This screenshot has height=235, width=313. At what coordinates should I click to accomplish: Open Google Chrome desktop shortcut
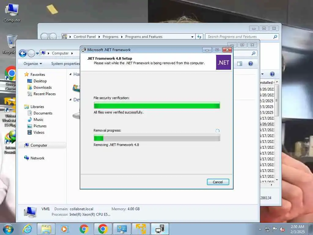coord(10,78)
